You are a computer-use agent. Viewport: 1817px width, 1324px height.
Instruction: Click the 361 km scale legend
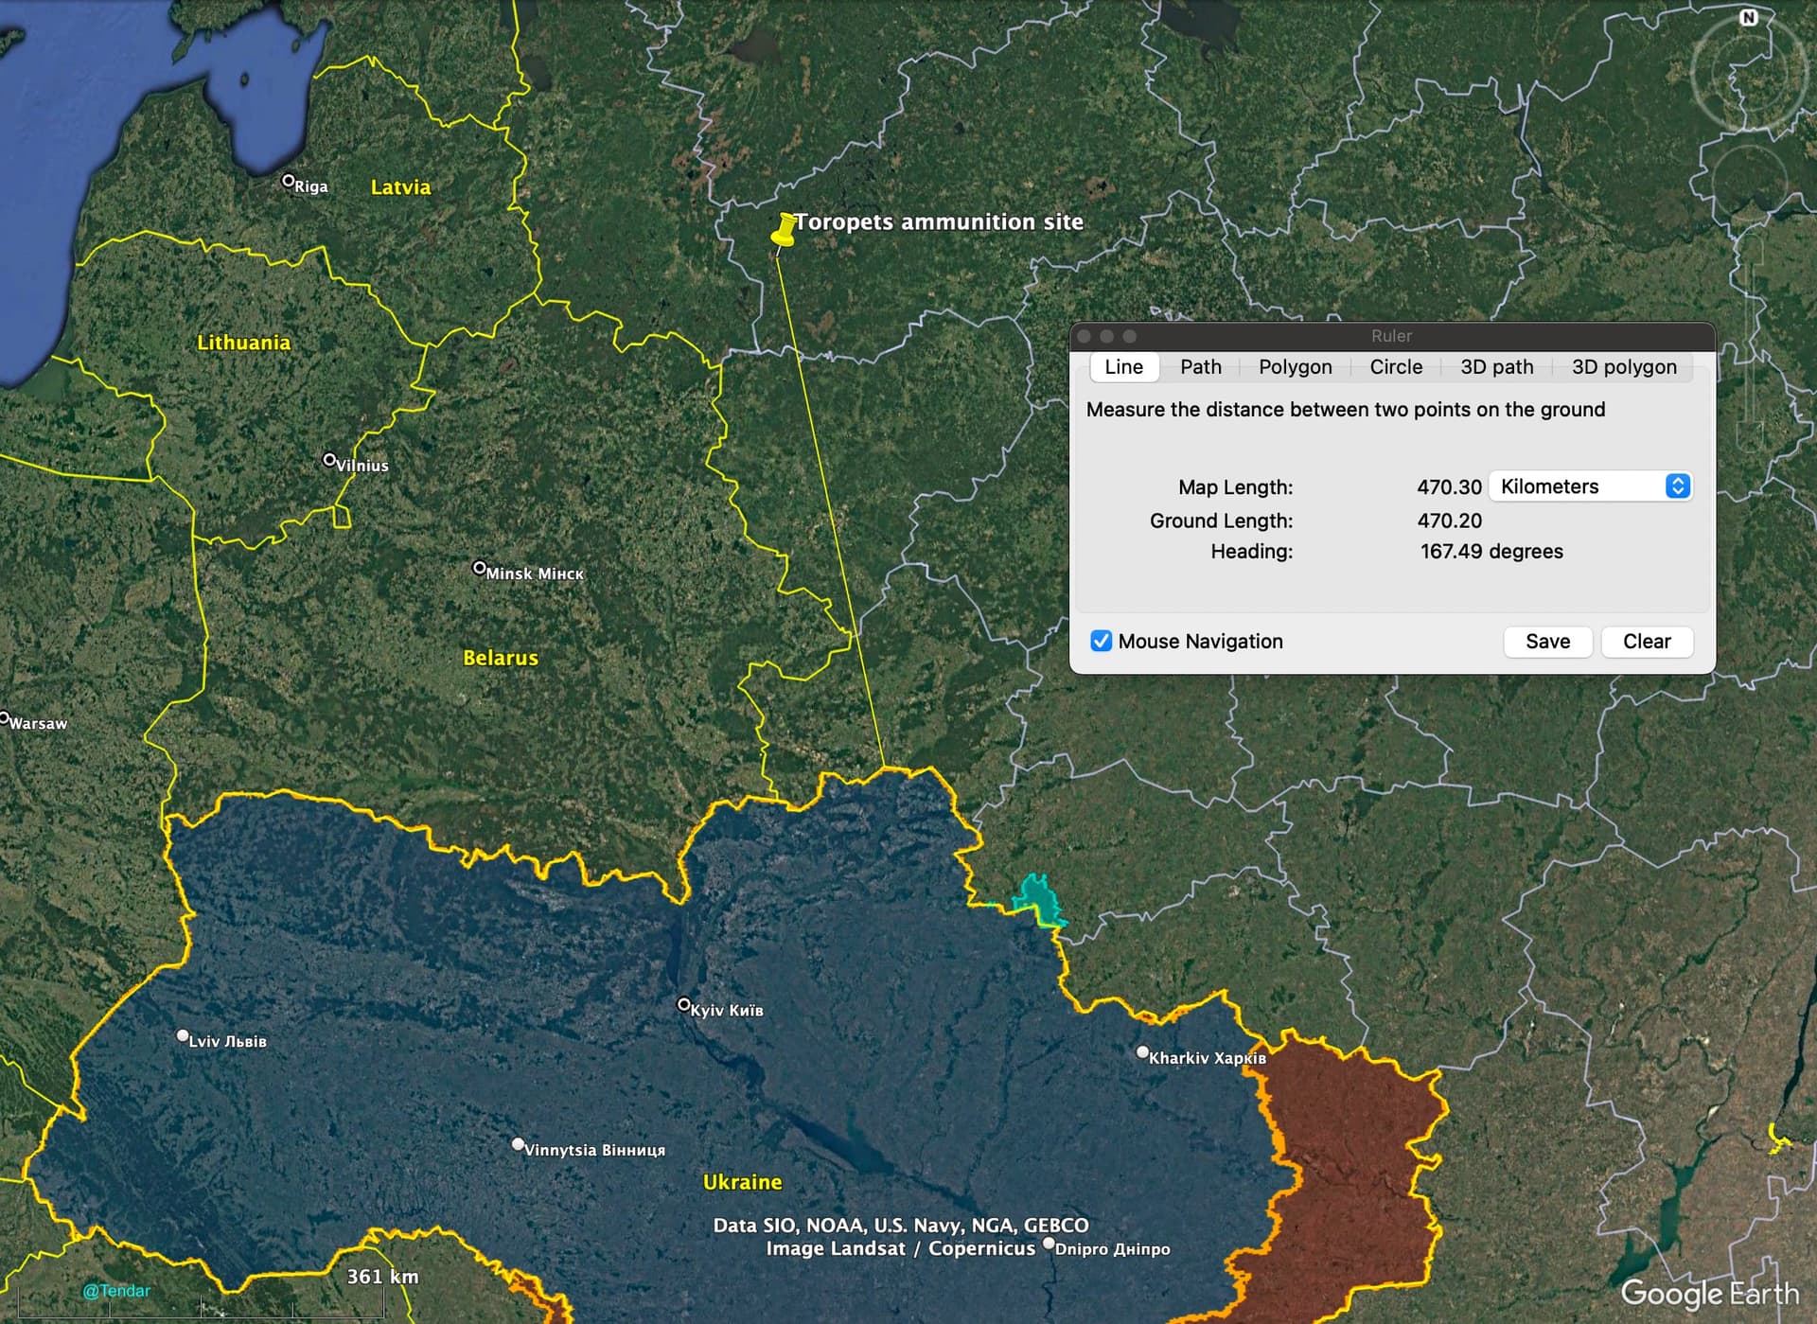click(x=382, y=1277)
